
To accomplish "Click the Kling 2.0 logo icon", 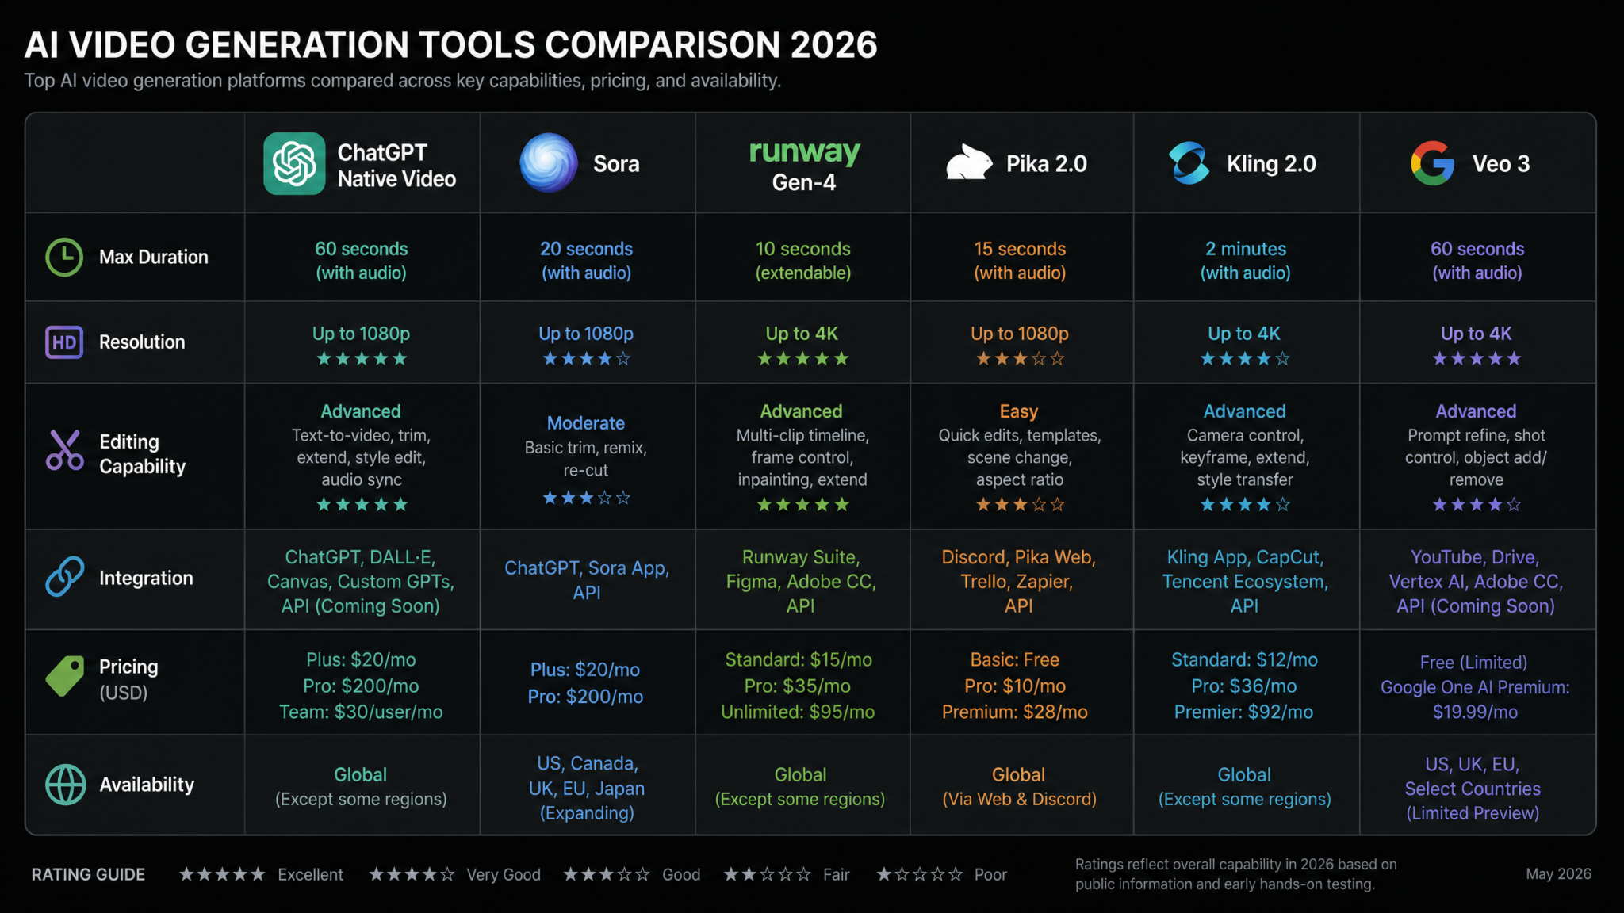I will point(1189,163).
